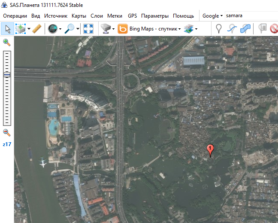278x223 pixels.
Task: Click the red placemark numbered 1
Action: point(210,150)
